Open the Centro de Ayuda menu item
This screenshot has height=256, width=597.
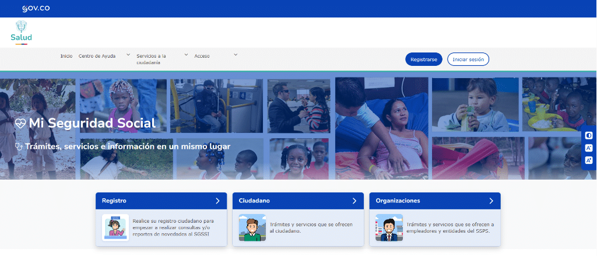point(97,56)
